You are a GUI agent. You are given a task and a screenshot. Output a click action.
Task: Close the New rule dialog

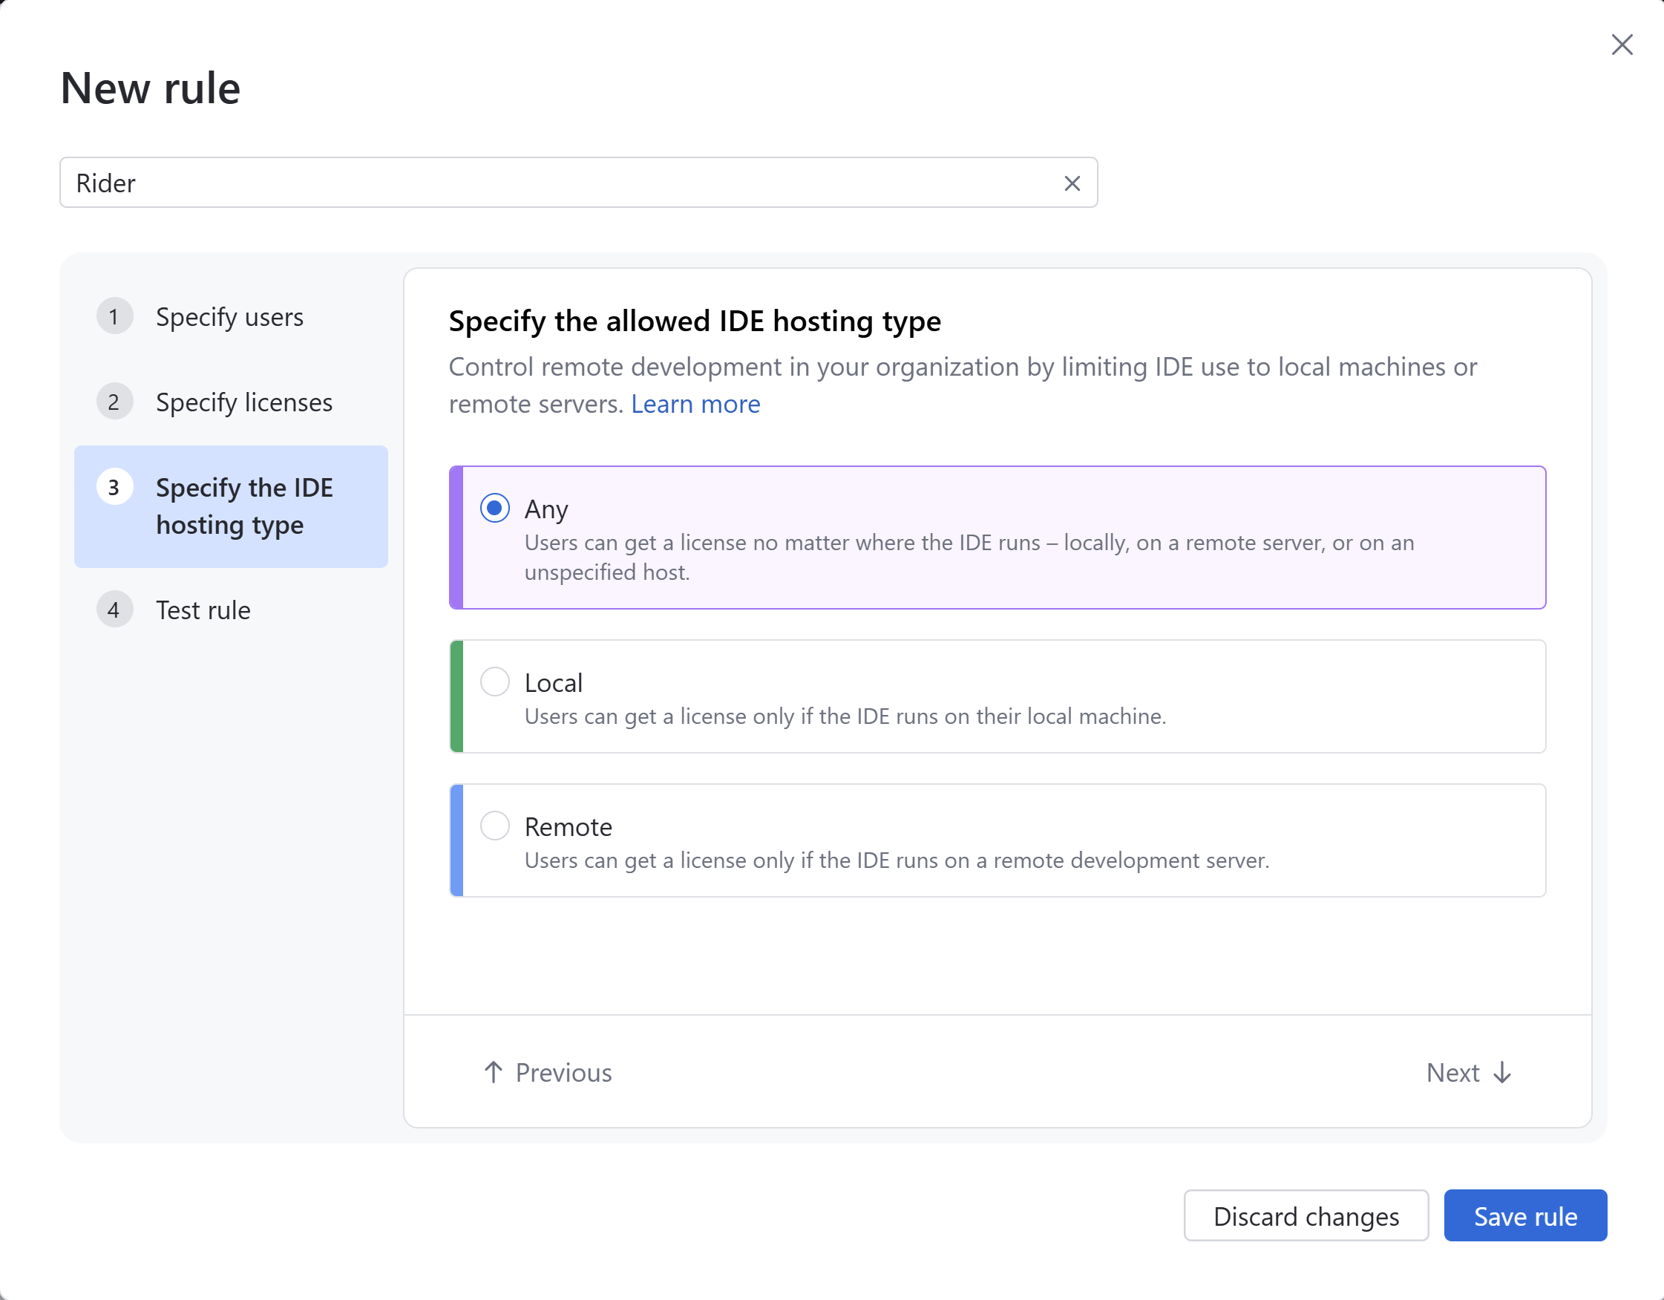[1622, 45]
